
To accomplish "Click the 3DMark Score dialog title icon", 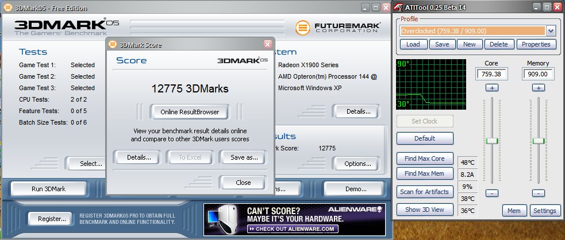I will pyautogui.click(x=113, y=44).
